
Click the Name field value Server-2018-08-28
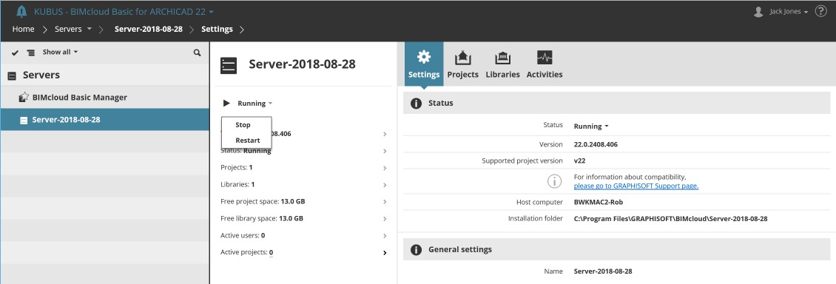(x=603, y=271)
